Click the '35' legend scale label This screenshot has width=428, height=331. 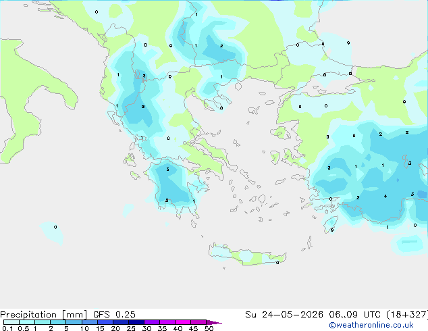[x=162, y=328]
